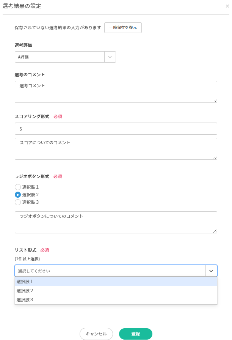
Task: Select radio button 選択肢１
Action: tap(18, 187)
